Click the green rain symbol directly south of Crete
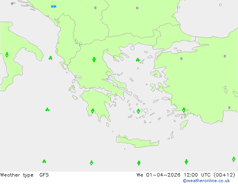This screenshot has width=238, height=184. point(139,163)
